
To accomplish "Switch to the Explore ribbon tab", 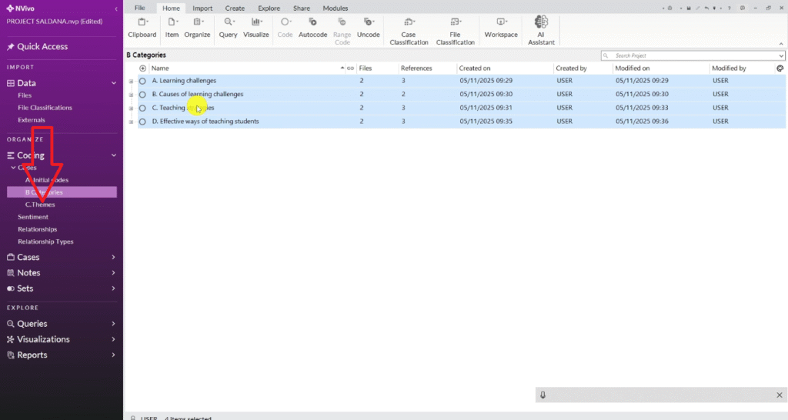I will [x=269, y=8].
